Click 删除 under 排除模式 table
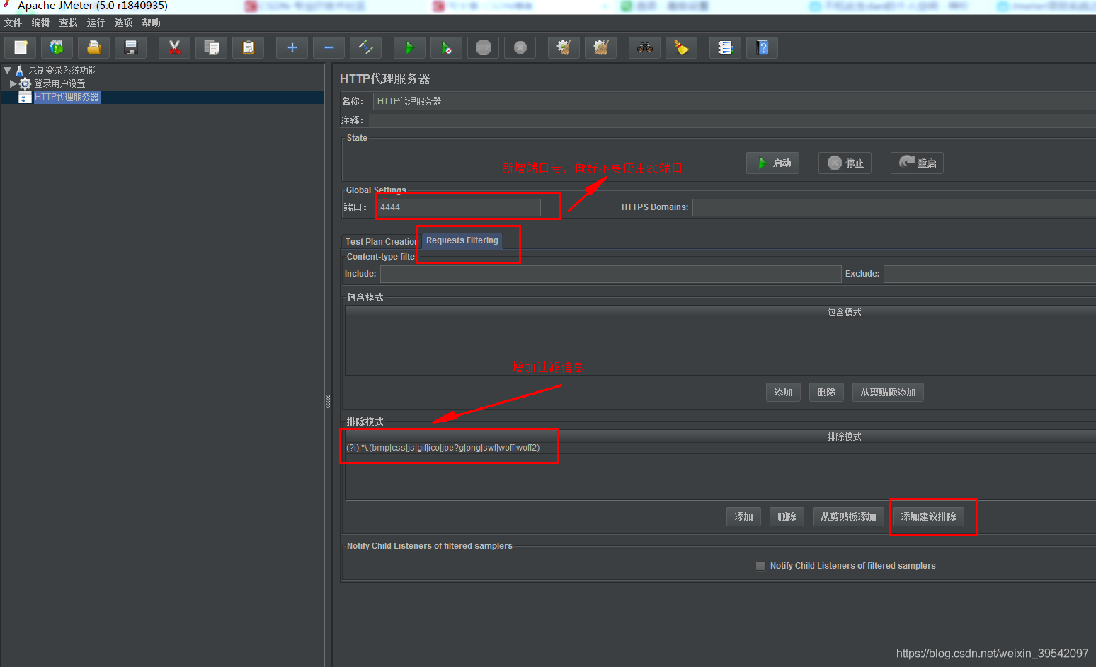 pyautogui.click(x=787, y=516)
